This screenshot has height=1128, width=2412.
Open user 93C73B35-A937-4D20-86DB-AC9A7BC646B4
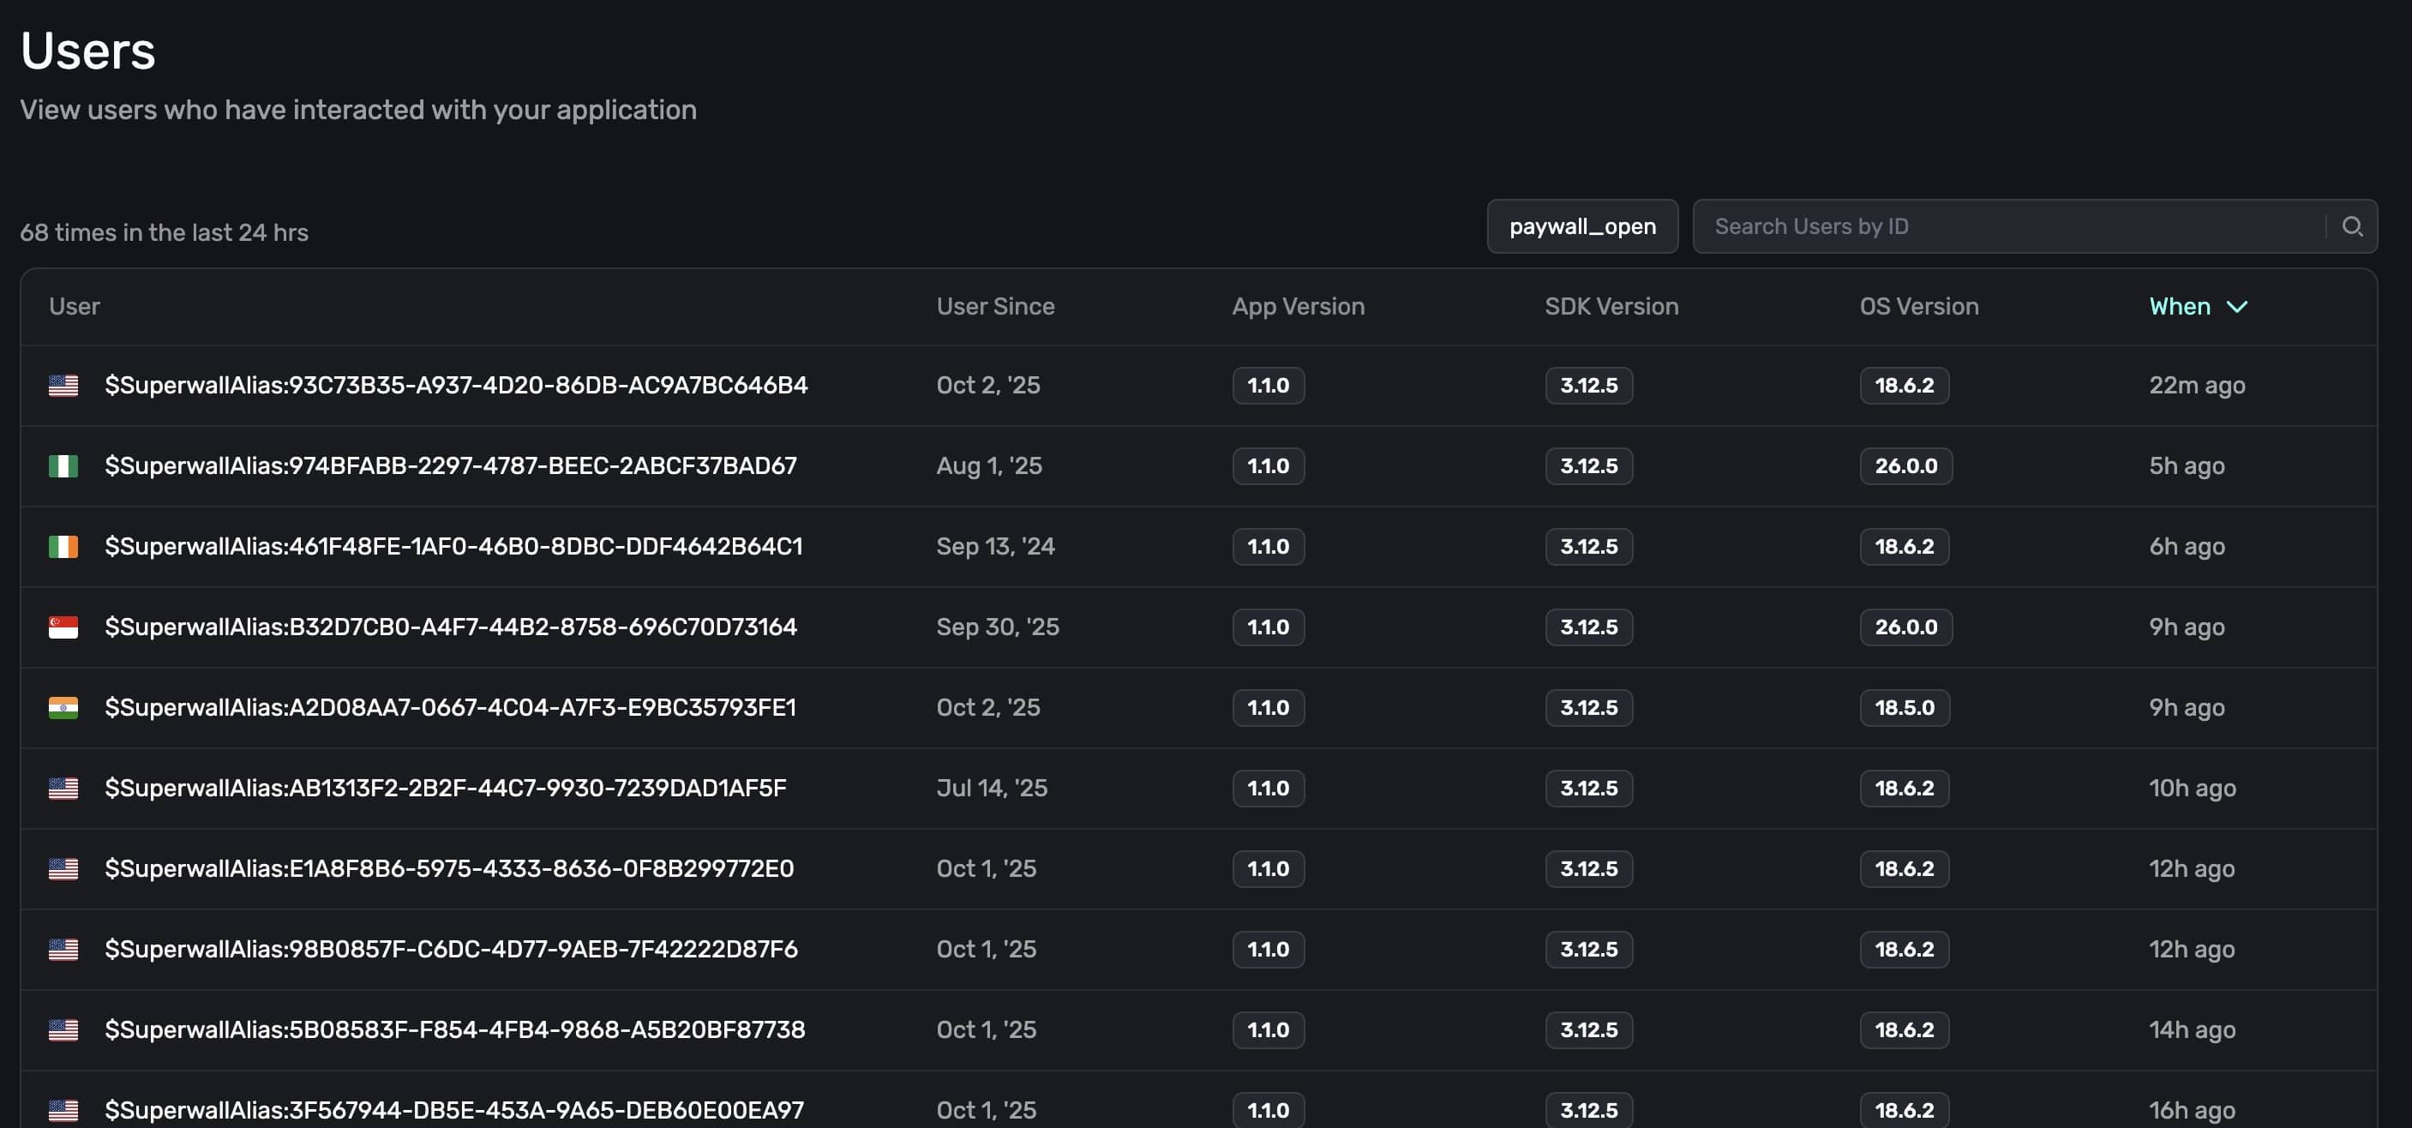(455, 386)
